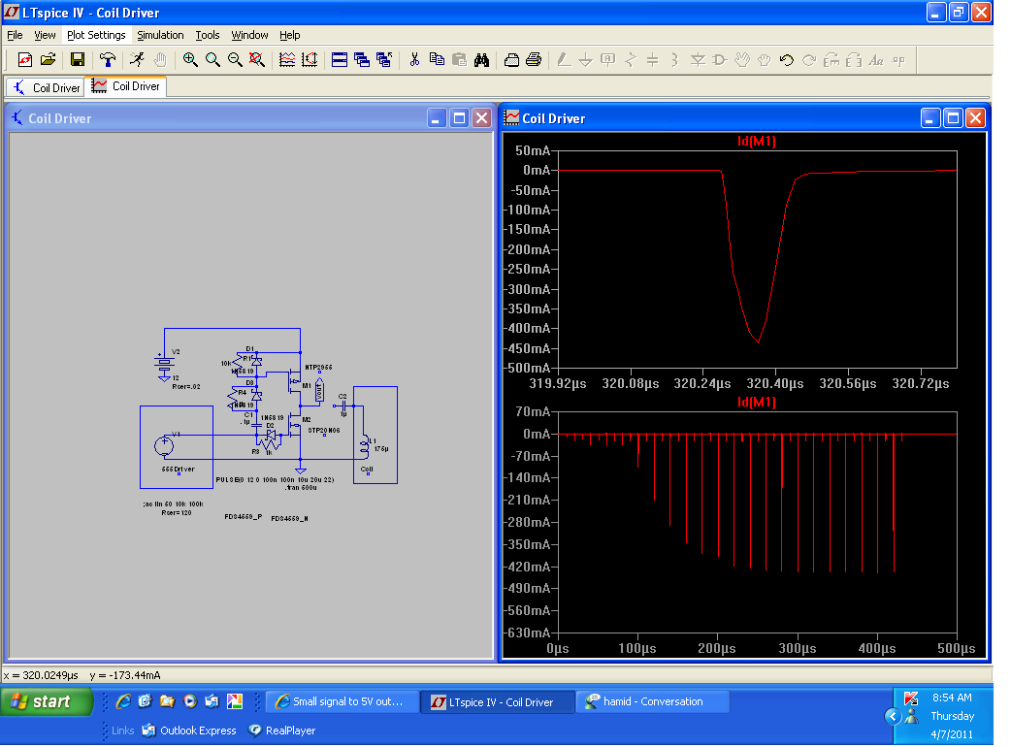The height and width of the screenshot is (747, 1011).
Task: Click the Rotate component icon
Action: [832, 60]
